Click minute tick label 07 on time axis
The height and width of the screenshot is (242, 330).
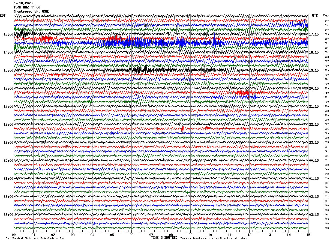pyautogui.click(x=151, y=235)
